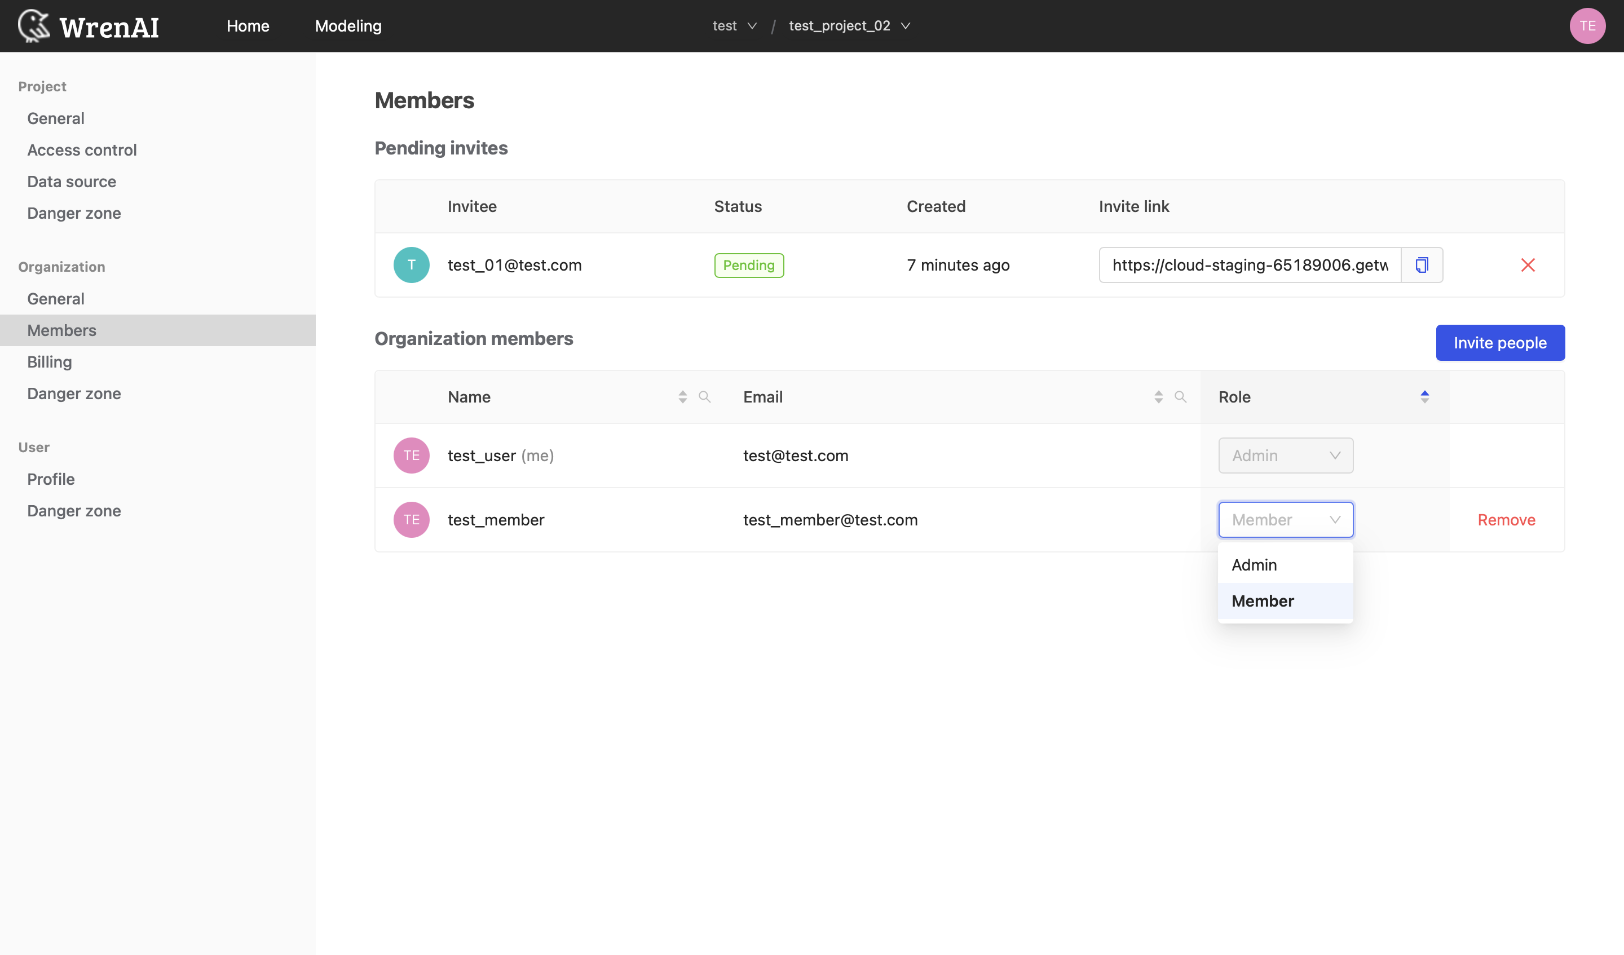Click the Invite link column header
This screenshot has height=955, width=1624.
coord(1133,206)
